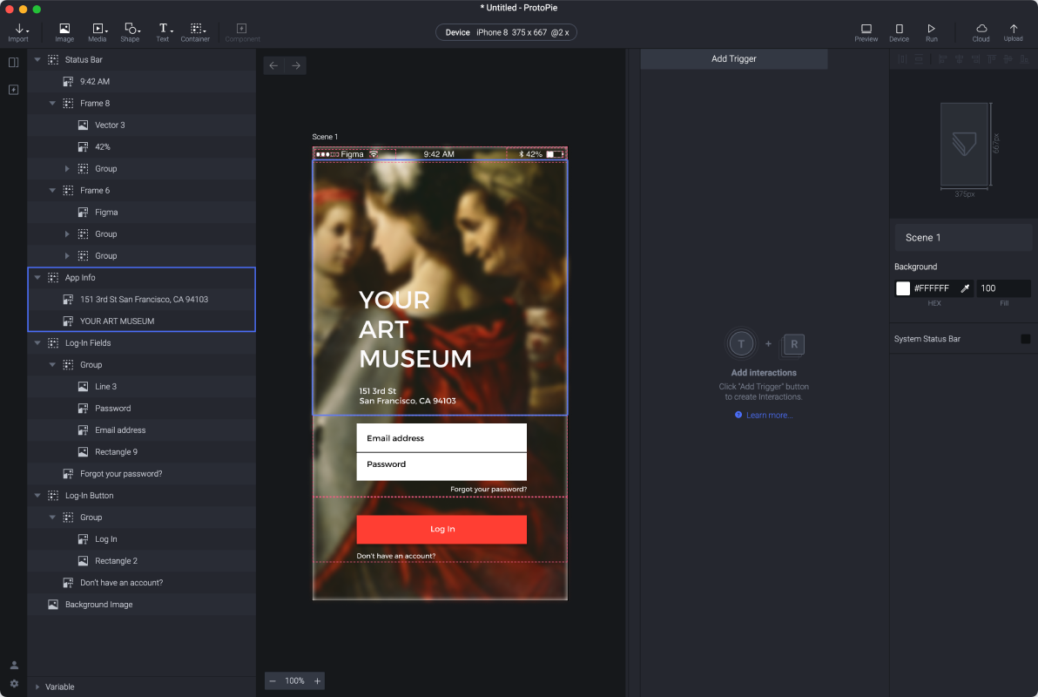Click the 100% zoom level display
This screenshot has width=1038, height=697.
tap(294, 681)
